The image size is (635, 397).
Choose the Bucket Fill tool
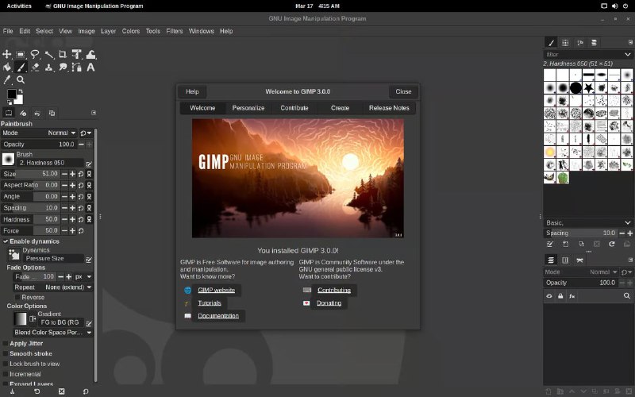point(7,67)
